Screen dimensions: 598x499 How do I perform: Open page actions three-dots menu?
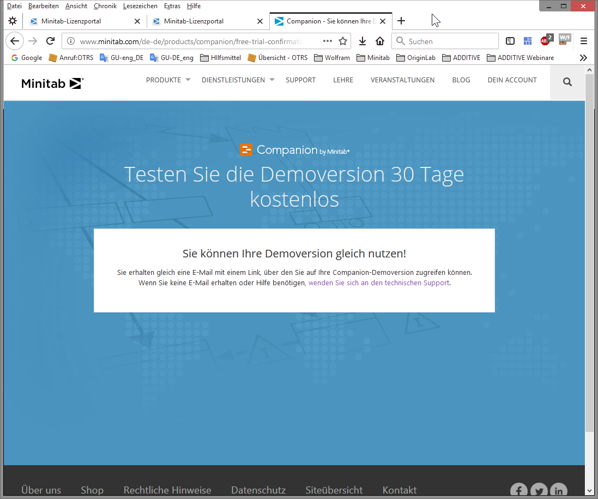pyautogui.click(x=328, y=41)
